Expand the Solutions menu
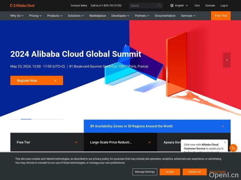This screenshot has height=180, width=241. click(x=76, y=16)
